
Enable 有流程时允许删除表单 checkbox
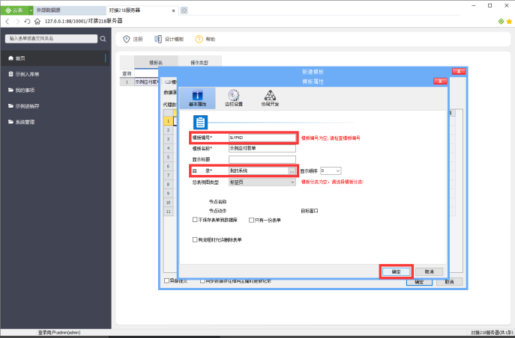coord(195,240)
